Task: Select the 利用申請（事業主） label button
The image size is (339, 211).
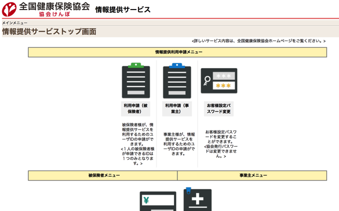Action: coord(177,109)
